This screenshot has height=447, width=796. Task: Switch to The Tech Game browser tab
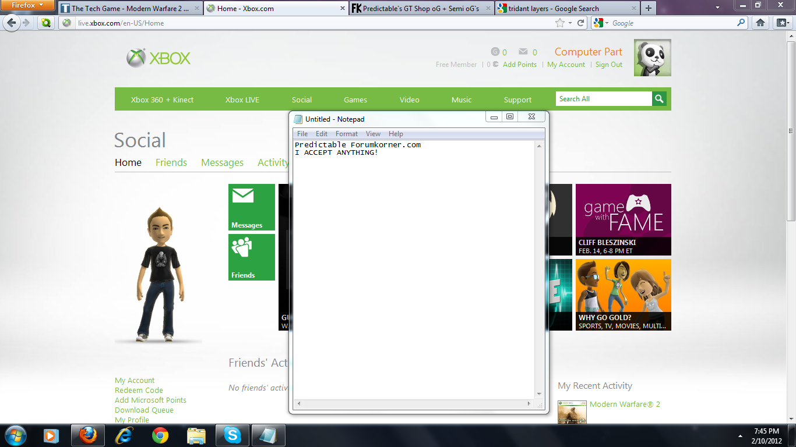(130, 9)
